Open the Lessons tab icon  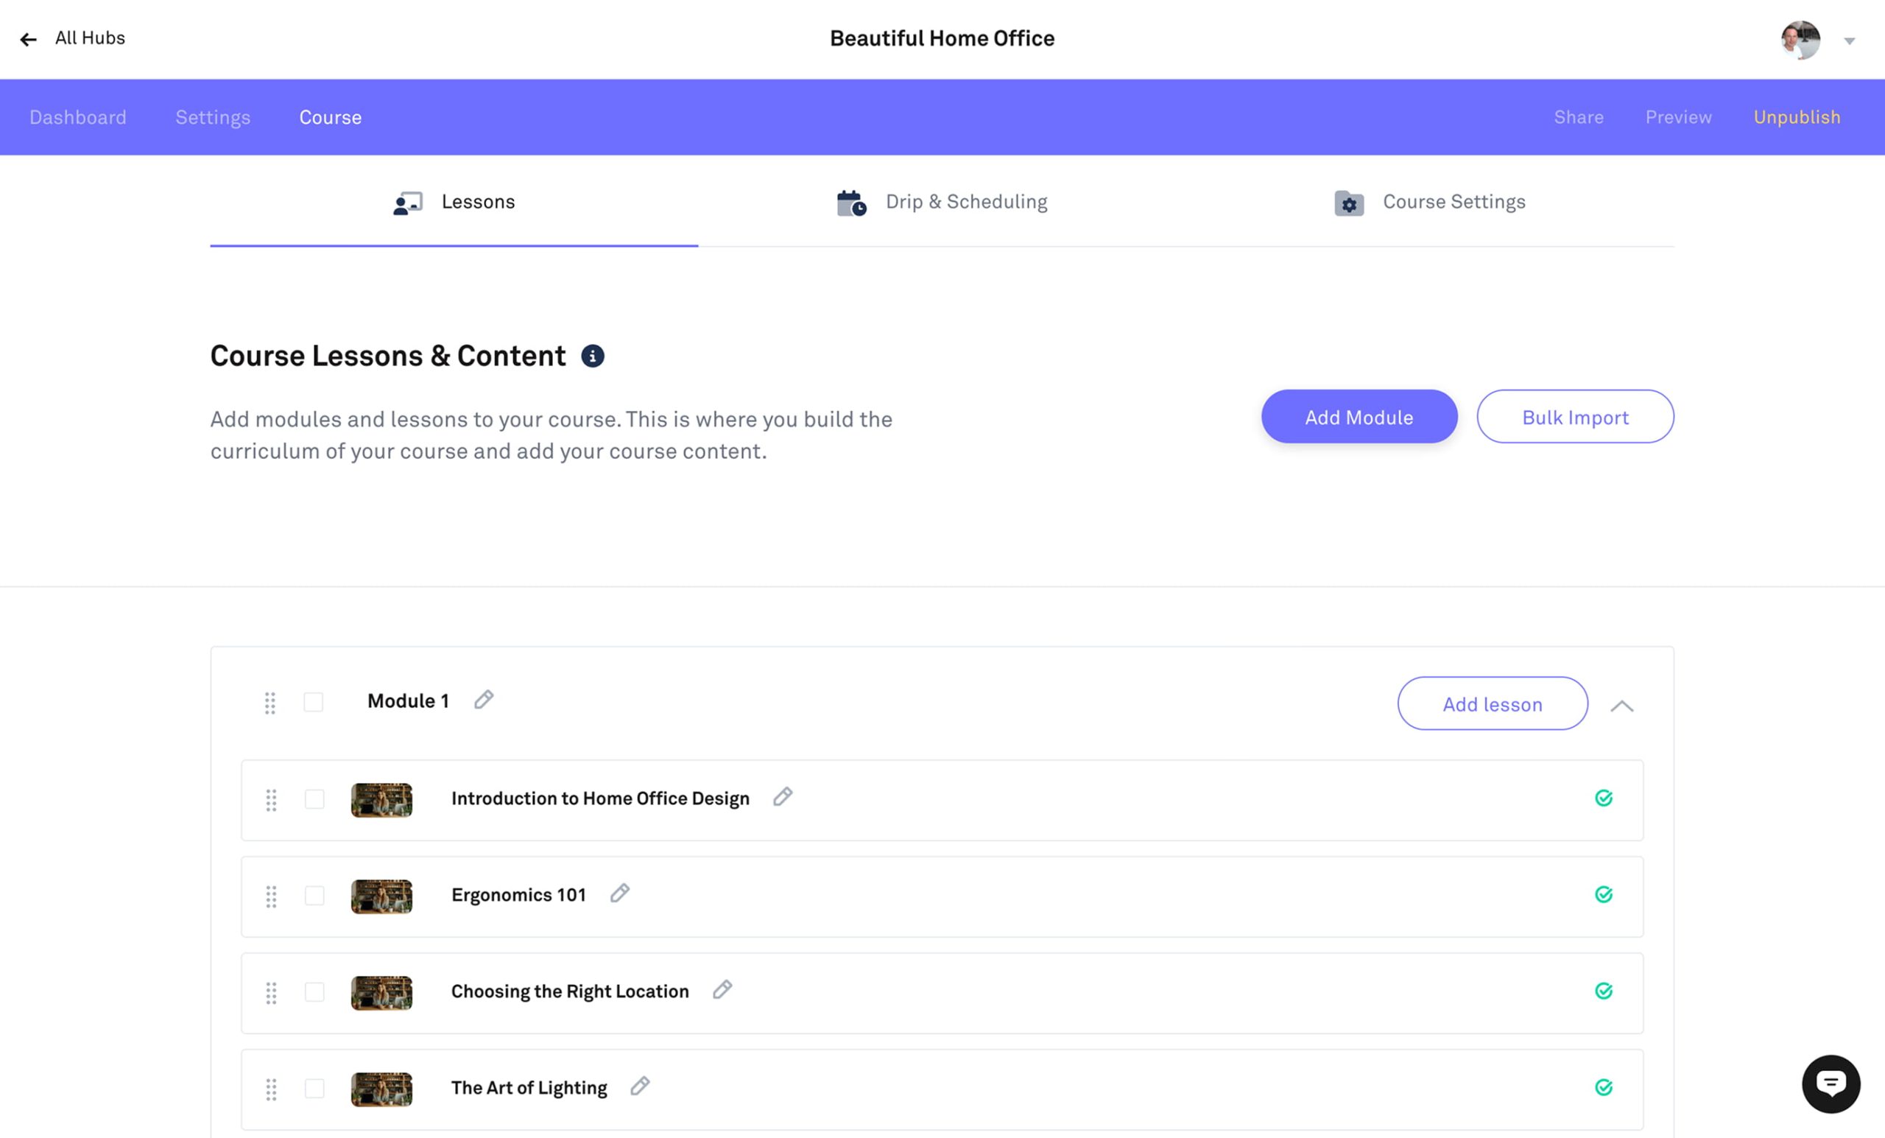tap(406, 202)
